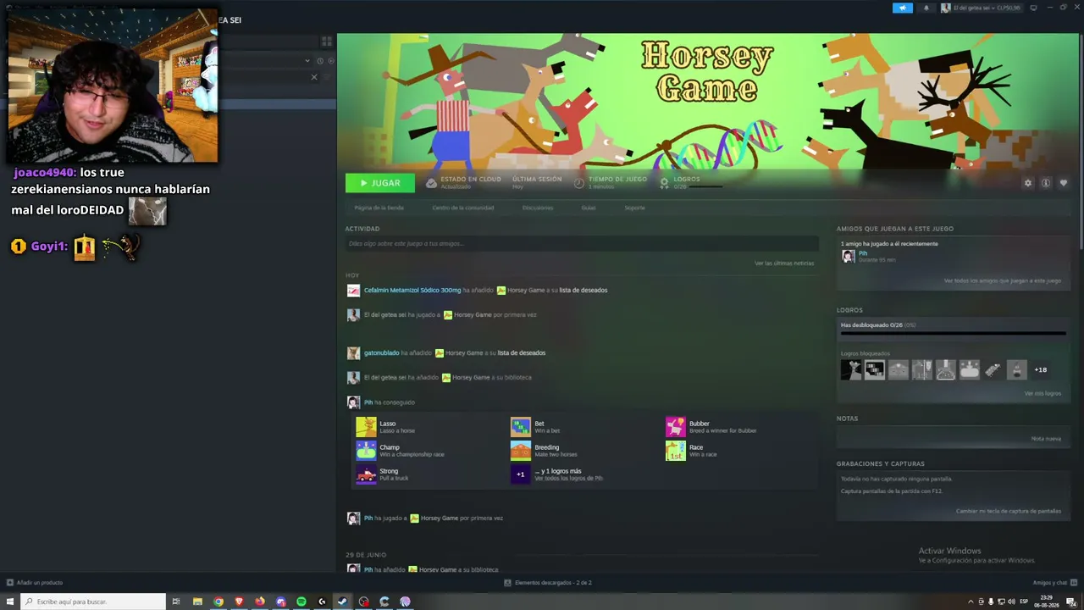1084x610 pixels.
Task: Click Tiempo de juego clock icon
Action: pyautogui.click(x=579, y=183)
